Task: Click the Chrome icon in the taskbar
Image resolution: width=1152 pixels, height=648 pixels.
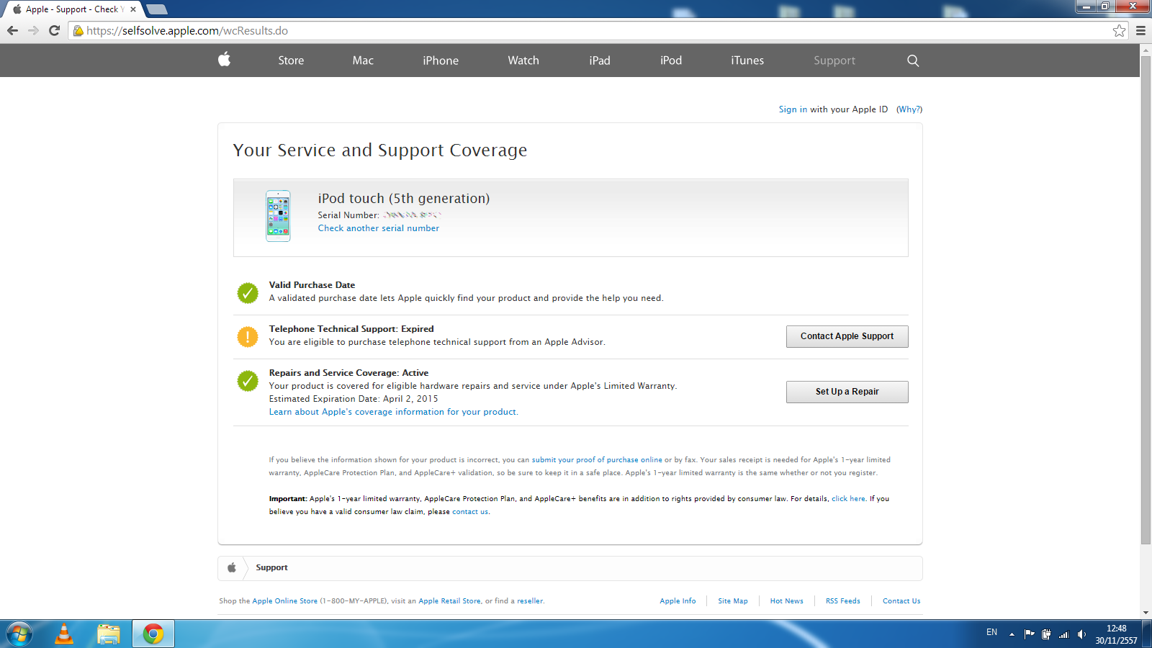Action: (x=153, y=634)
